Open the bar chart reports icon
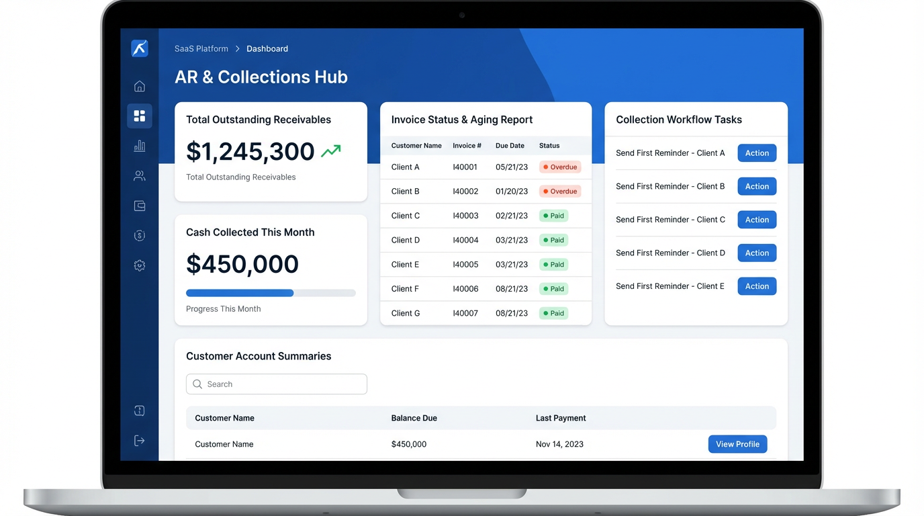The width and height of the screenshot is (924, 516). click(140, 146)
